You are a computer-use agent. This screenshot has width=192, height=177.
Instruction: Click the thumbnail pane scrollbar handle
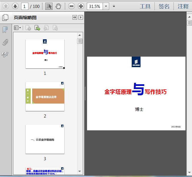tap(80, 41)
